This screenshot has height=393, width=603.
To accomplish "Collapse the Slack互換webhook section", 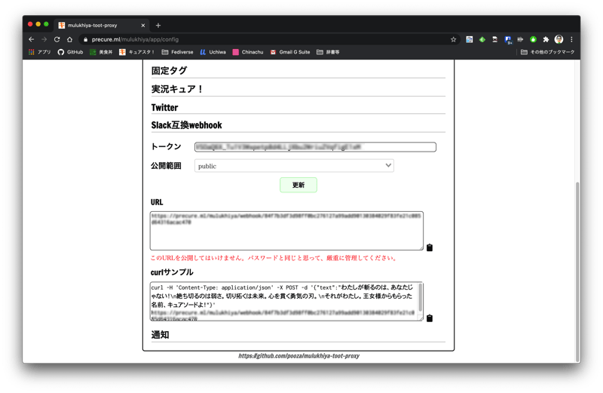I will click(x=186, y=125).
